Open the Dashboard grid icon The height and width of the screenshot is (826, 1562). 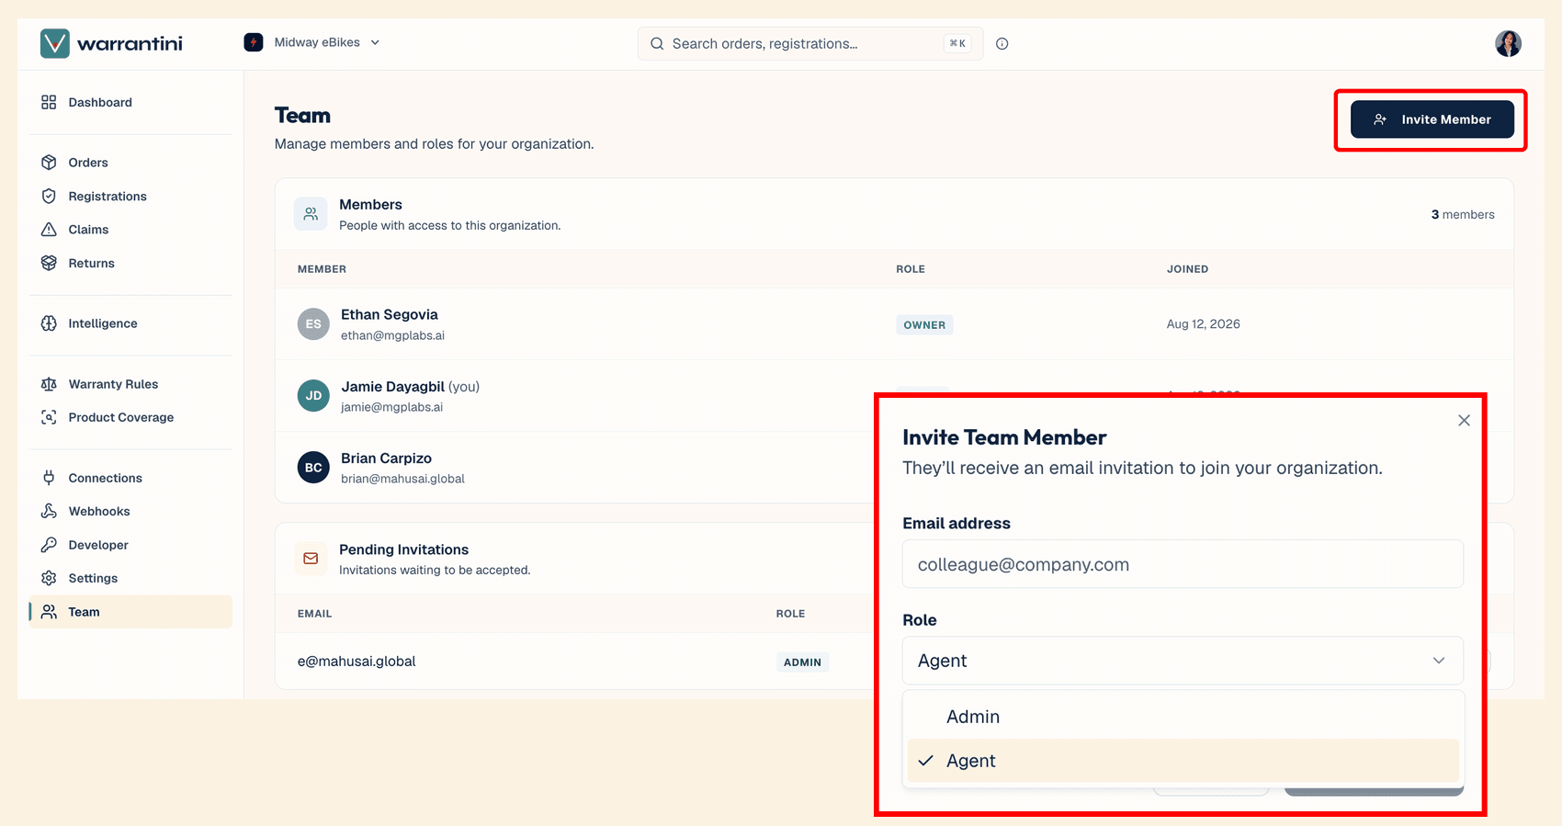pyautogui.click(x=49, y=102)
